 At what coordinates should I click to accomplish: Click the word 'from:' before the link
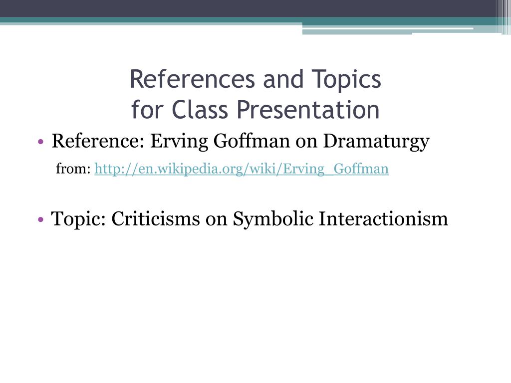[73, 169]
